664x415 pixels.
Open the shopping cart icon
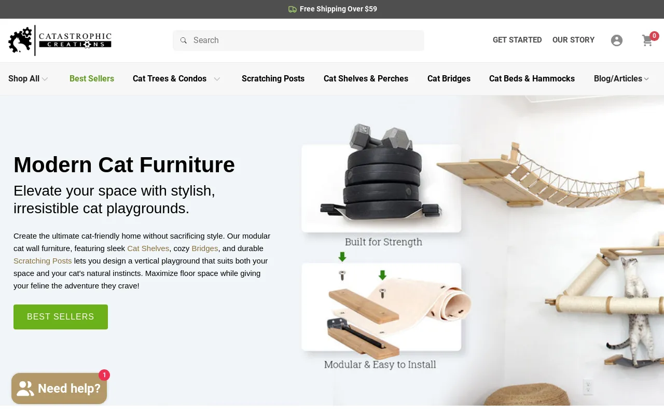(x=647, y=40)
